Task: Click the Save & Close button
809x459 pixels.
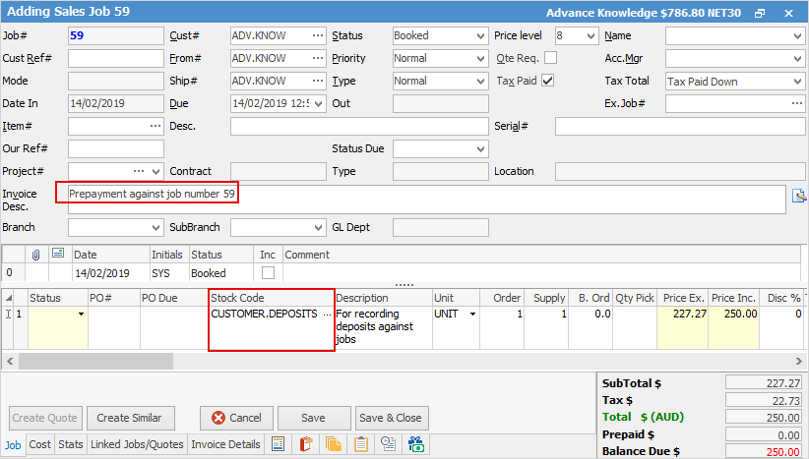Action: point(390,418)
